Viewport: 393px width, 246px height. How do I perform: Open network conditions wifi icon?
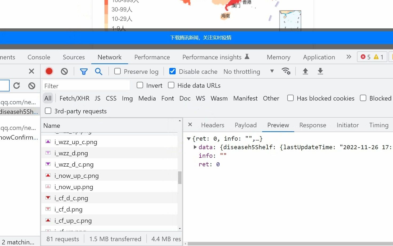(286, 71)
